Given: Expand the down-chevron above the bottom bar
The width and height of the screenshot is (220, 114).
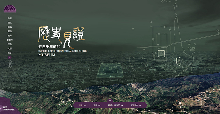Looking at the screenshot, I should 110,101.
